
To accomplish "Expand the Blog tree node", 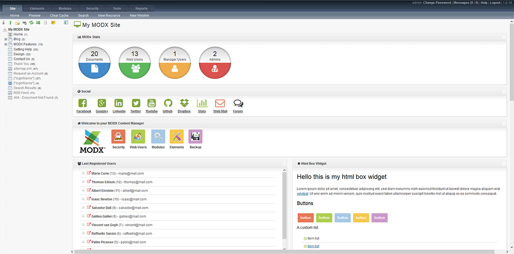I will coord(6,39).
